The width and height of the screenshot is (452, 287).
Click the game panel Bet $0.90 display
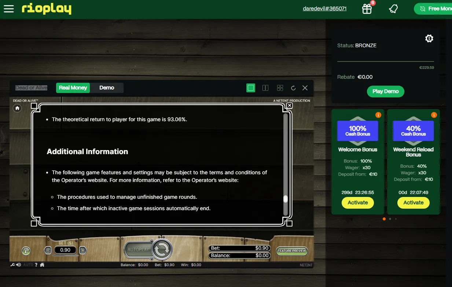click(239, 248)
